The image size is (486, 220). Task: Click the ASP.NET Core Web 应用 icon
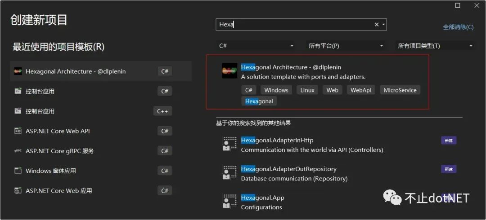[18, 191]
